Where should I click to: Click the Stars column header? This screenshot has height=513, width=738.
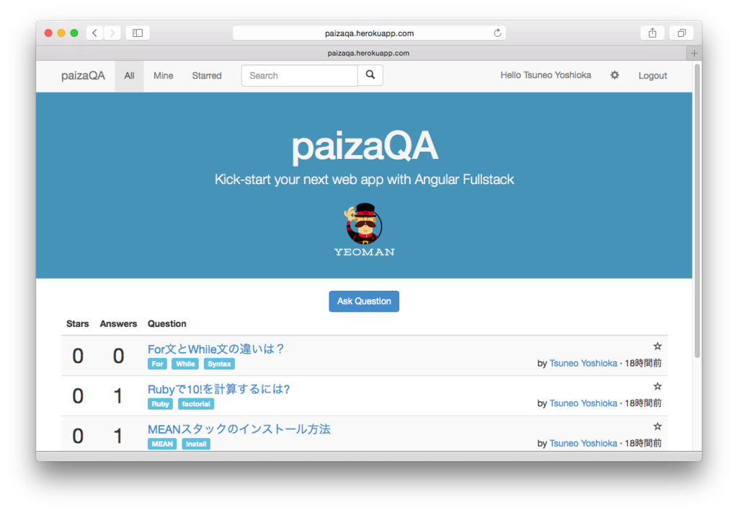[x=78, y=324]
